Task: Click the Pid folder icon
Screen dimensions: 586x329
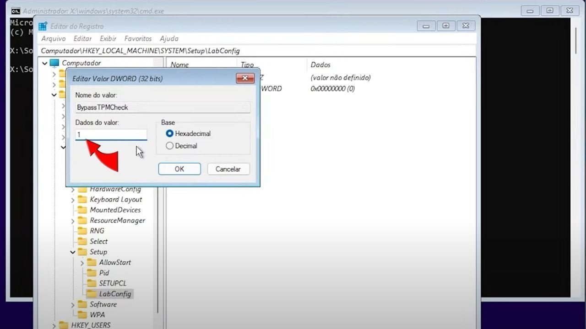Action: 92,273
